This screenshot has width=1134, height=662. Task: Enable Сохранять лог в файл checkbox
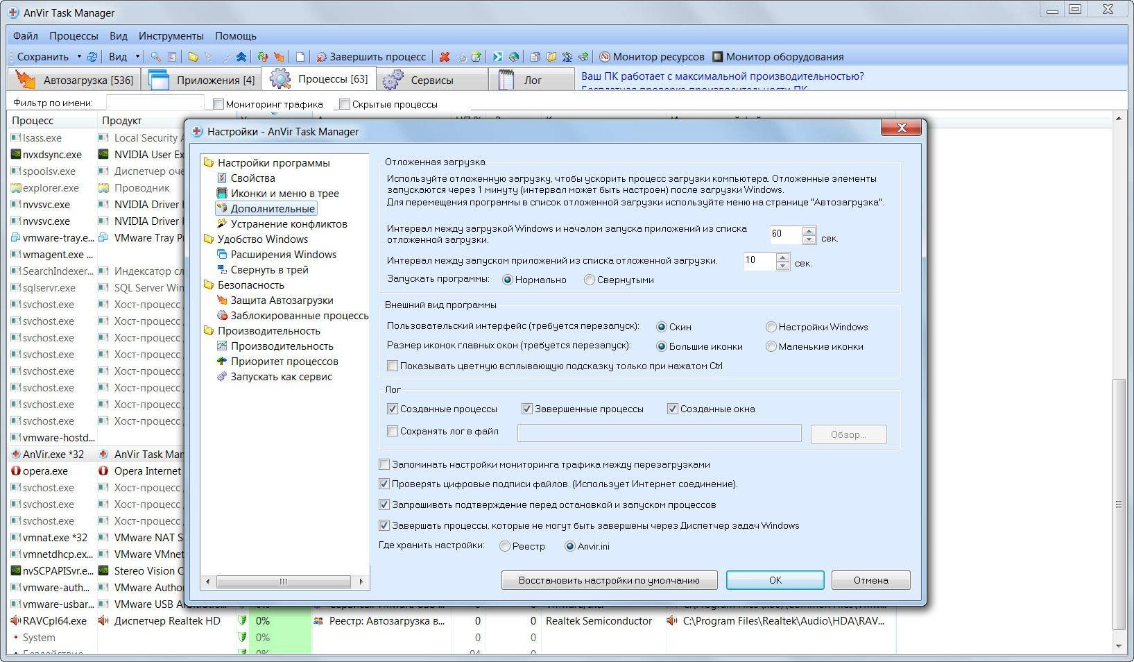coord(393,431)
